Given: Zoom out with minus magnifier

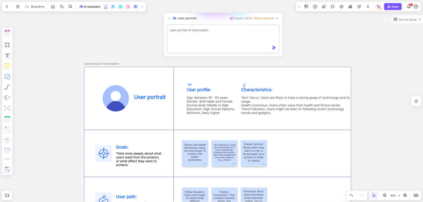Looking at the screenshot, I should coord(385,195).
